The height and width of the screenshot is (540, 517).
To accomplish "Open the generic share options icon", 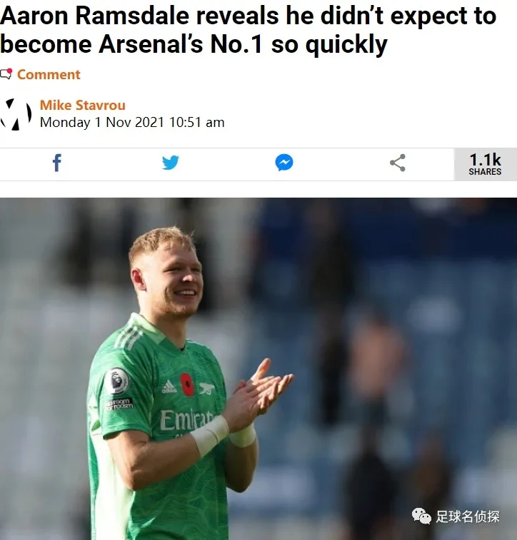I will [x=398, y=163].
